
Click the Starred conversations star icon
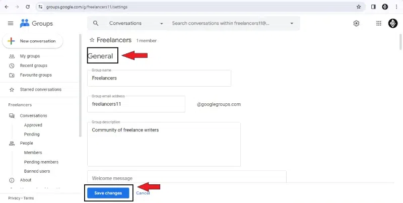[12, 90]
